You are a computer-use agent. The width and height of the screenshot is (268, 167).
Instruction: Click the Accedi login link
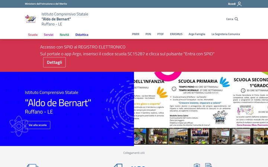tap(232, 4)
